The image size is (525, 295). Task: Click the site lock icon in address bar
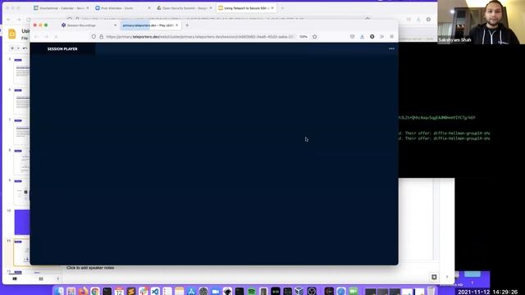coord(102,37)
